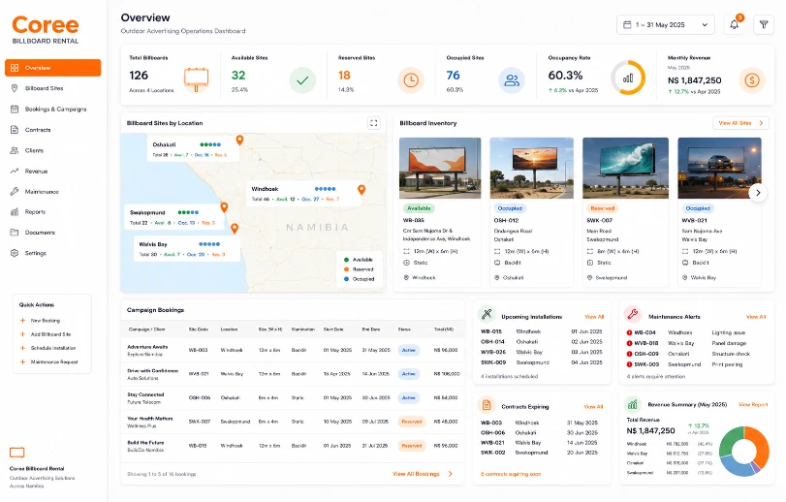Click the filter funnel icon
The width and height of the screenshot is (786, 502).
(764, 24)
